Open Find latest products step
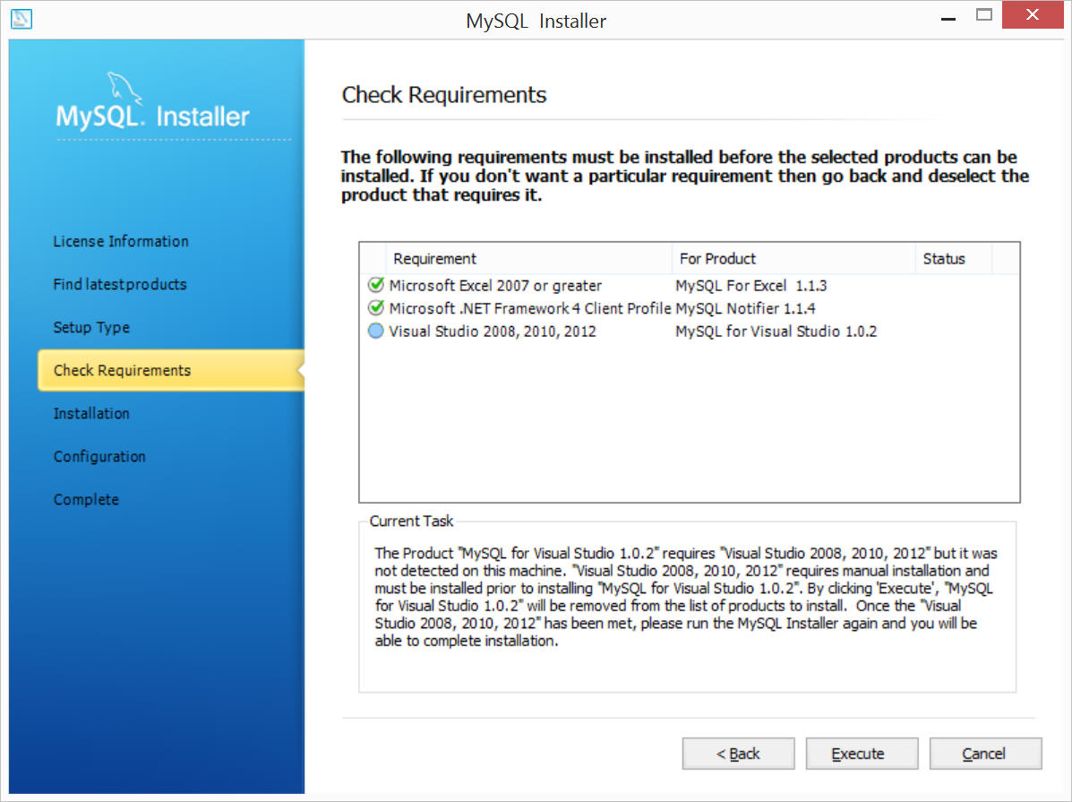The image size is (1072, 802). (120, 285)
